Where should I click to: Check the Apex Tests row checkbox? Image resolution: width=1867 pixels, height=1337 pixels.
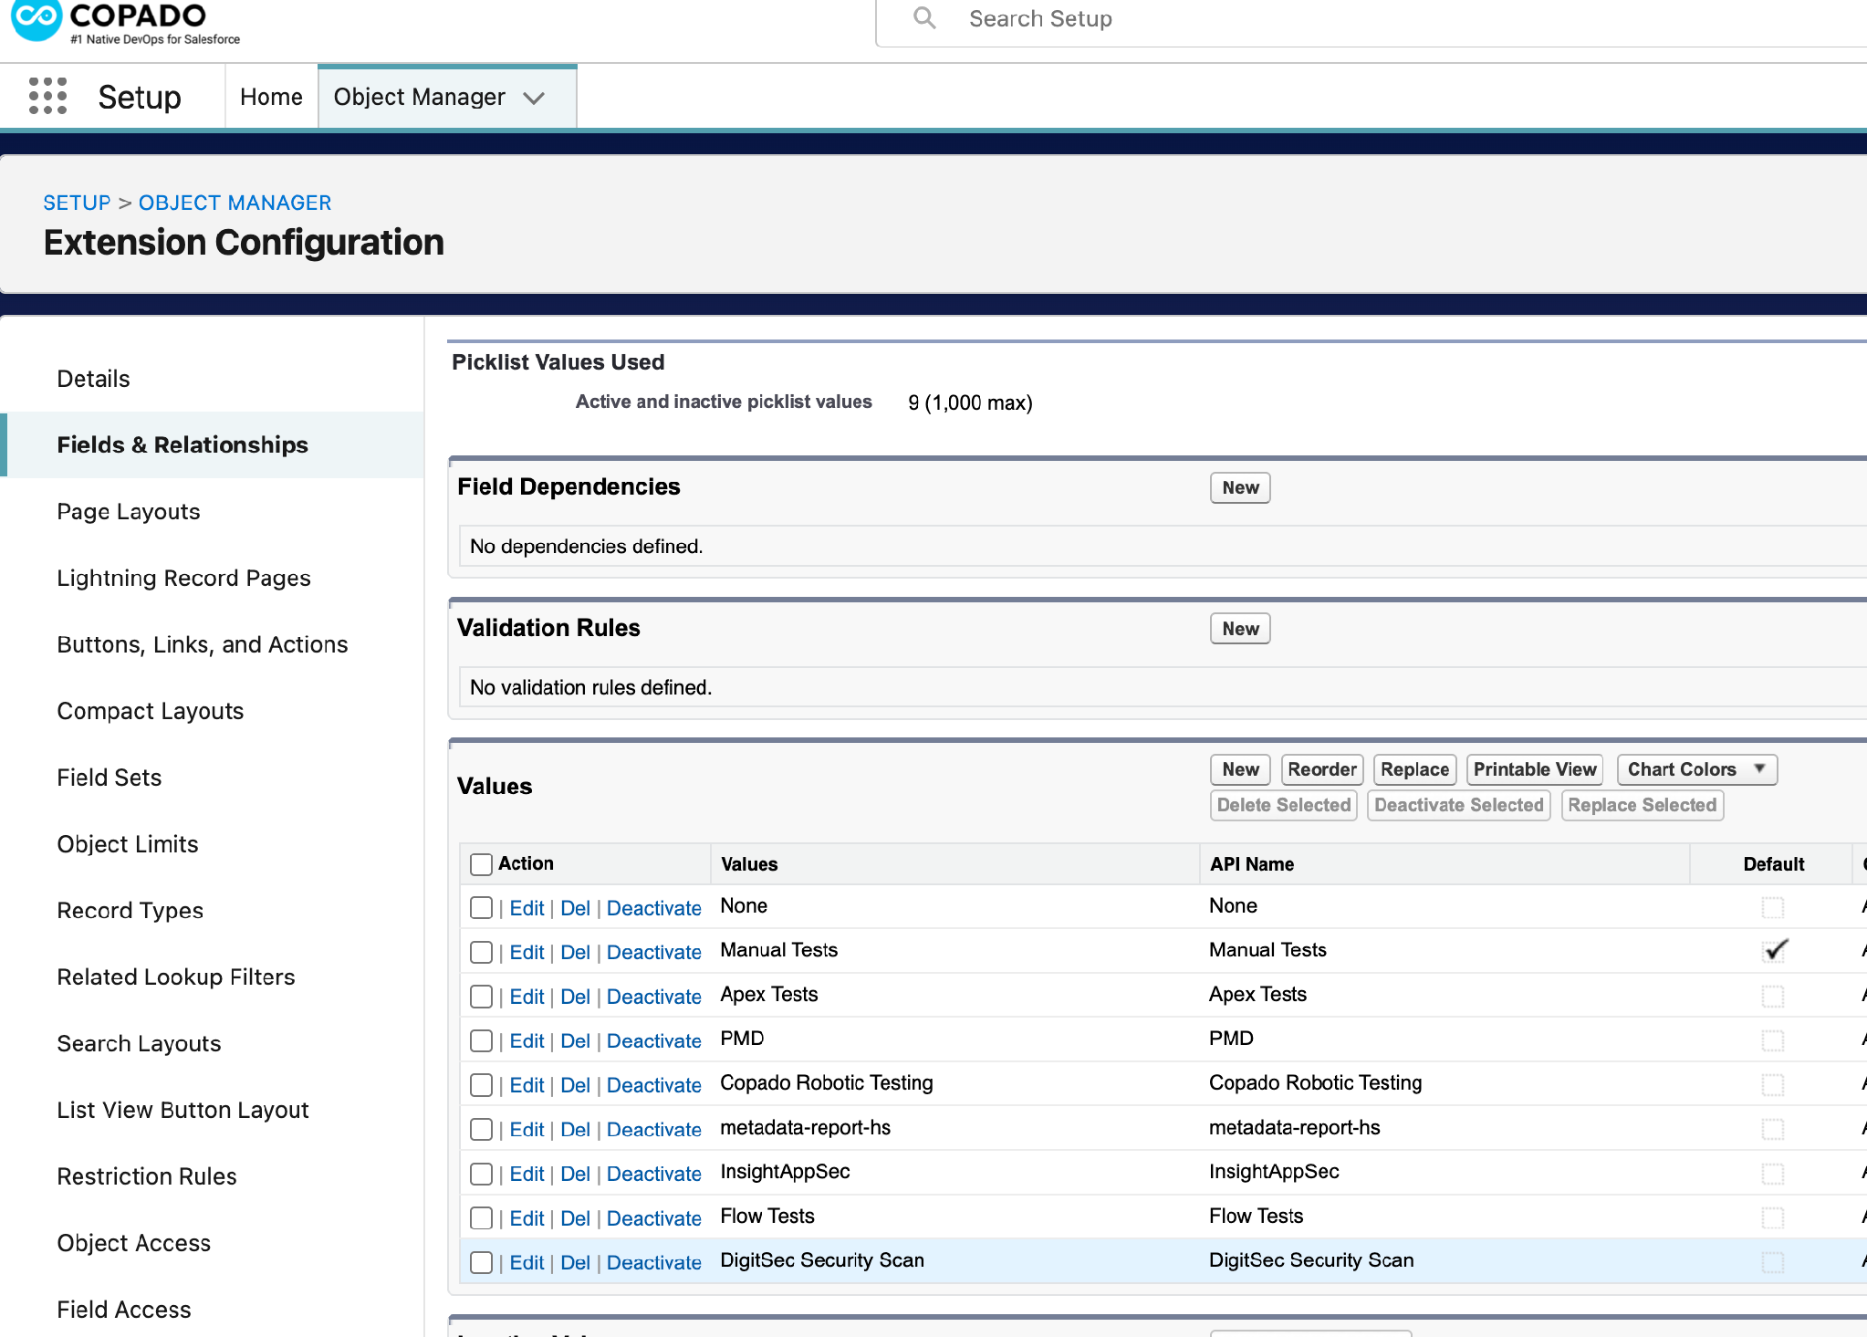coord(481,997)
